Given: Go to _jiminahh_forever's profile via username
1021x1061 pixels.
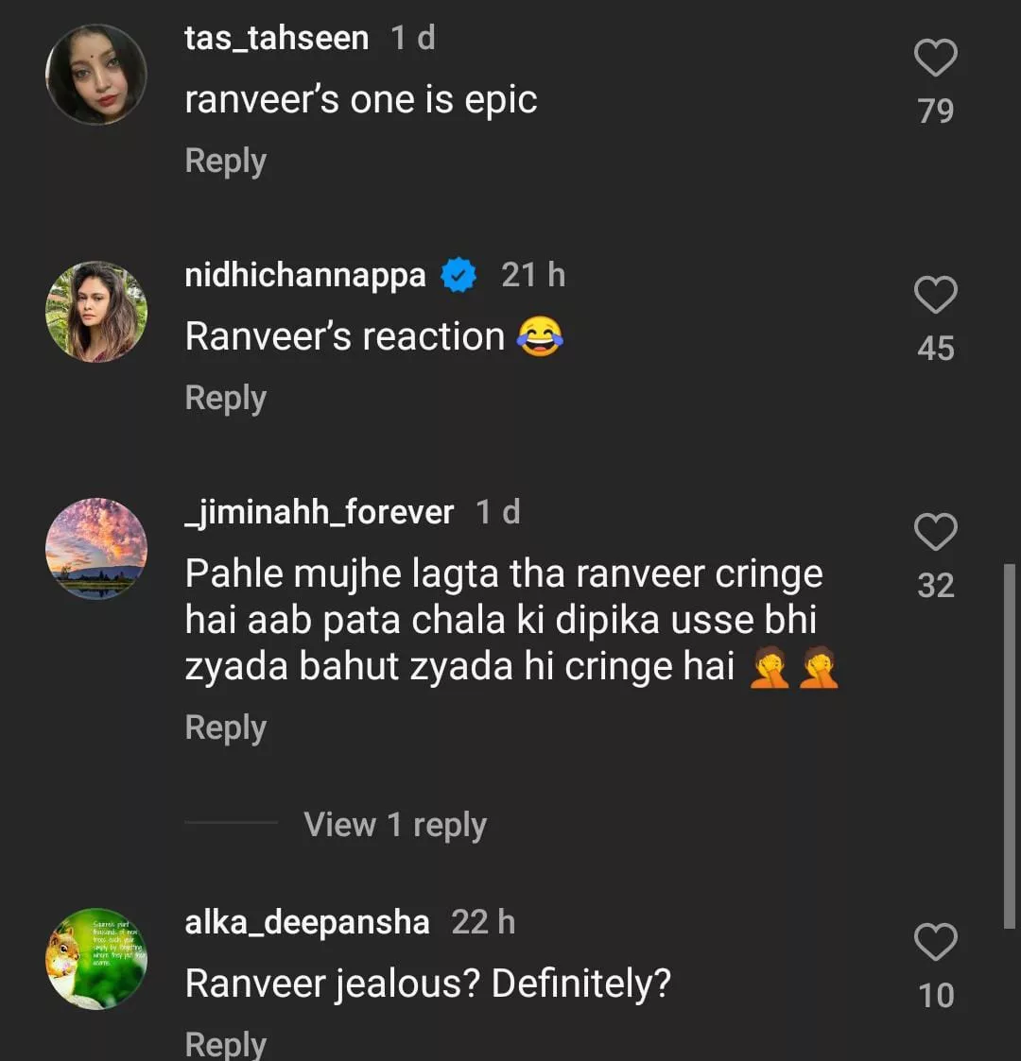Looking at the screenshot, I should click(x=320, y=512).
